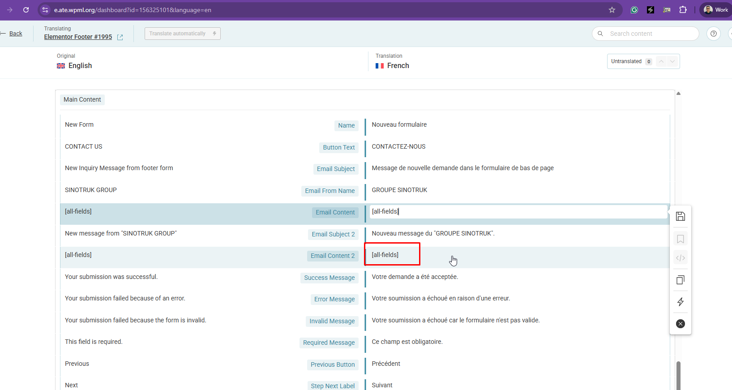This screenshot has height=390, width=732.
Task: Click the Email Subject label
Action: [x=336, y=169]
